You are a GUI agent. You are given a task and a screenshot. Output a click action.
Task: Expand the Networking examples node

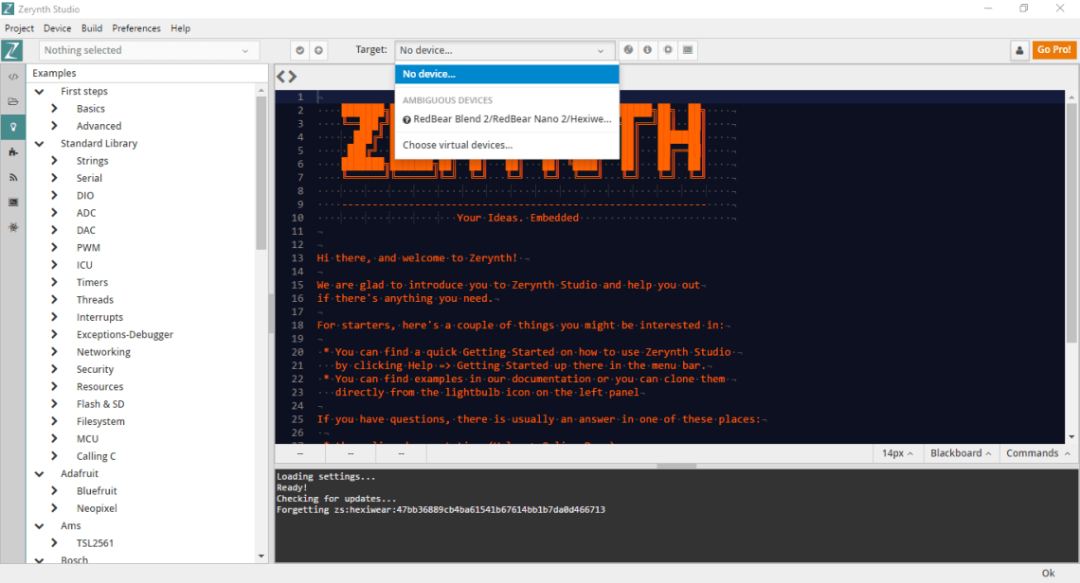54,352
